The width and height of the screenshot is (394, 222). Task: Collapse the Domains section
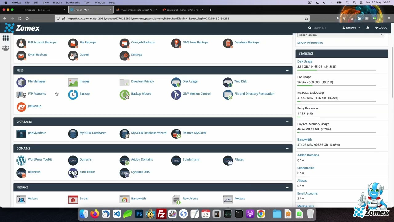point(287,148)
